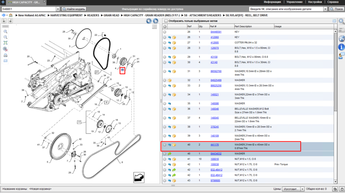Click scroll down arrow of parts list

[335, 182]
